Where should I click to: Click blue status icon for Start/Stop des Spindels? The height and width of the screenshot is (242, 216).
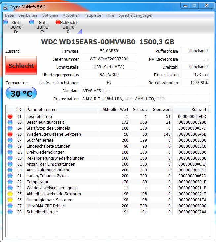pyautogui.click(x=10, y=128)
